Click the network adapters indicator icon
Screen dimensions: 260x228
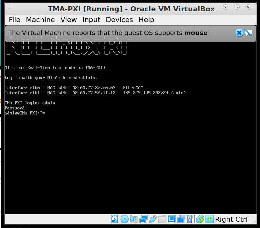coord(144,219)
